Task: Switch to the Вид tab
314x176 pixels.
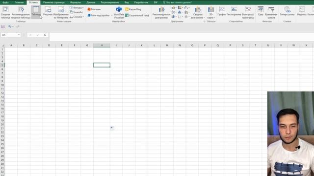Action: click(x=127, y=2)
